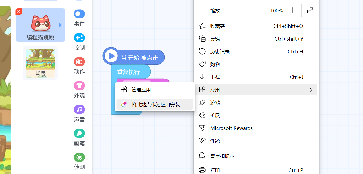Open the 事件 (Events) block category
The image size is (363, 174).
coord(79,18)
